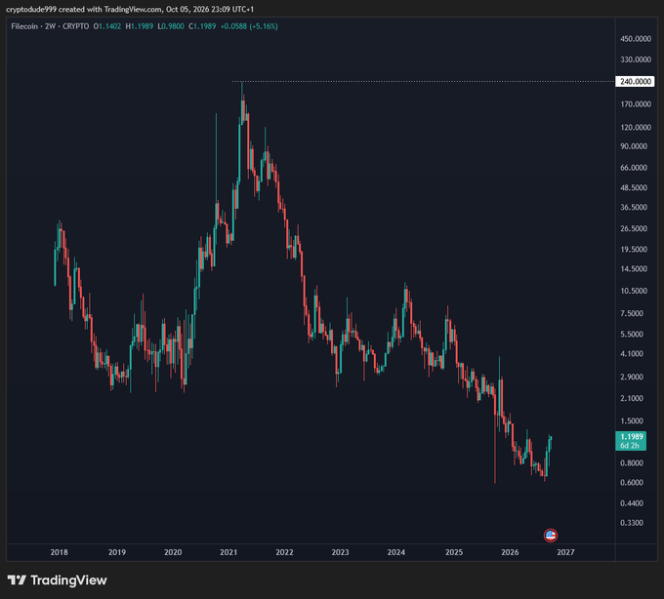
Task: Click the 0.8000 price scale label
Action: (632, 463)
